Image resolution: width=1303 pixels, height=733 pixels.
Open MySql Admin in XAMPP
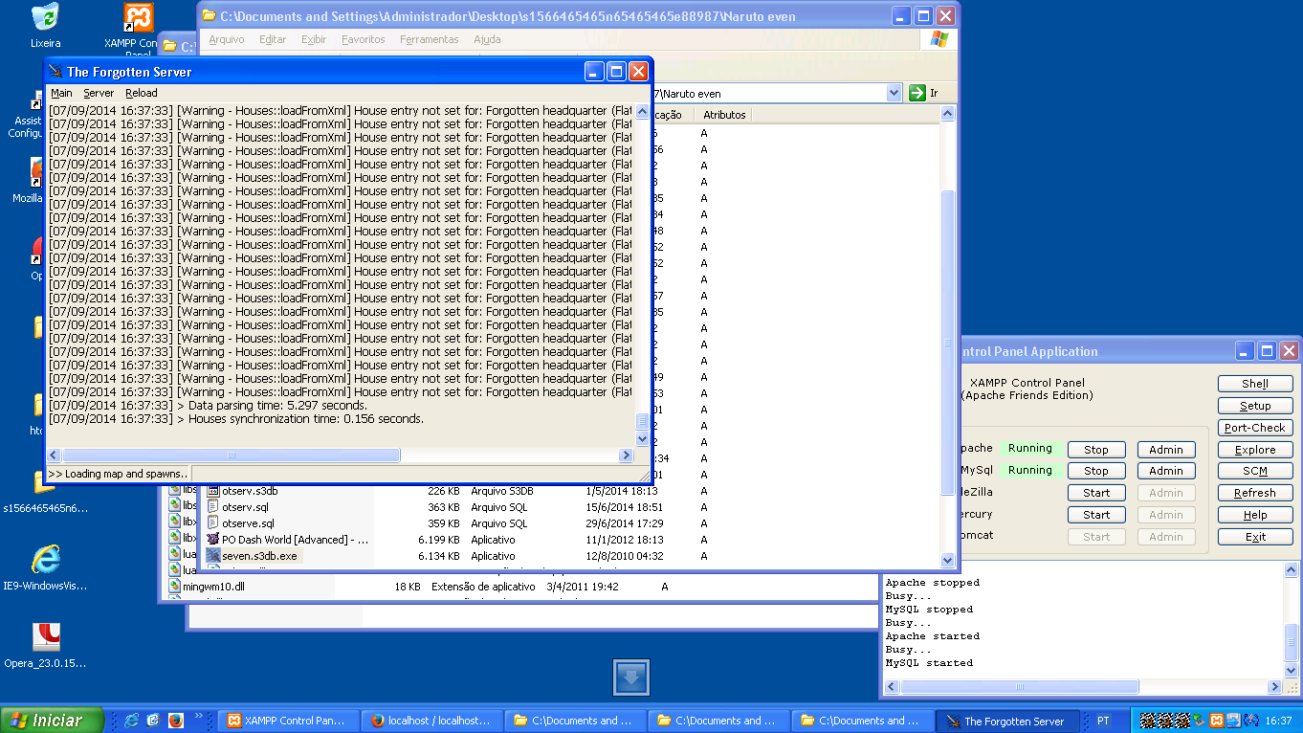(1166, 471)
